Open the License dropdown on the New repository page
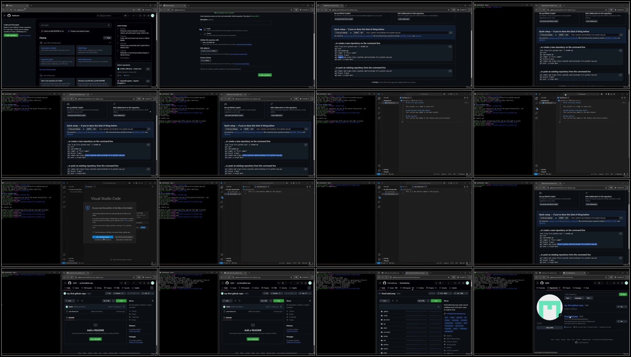 (206, 61)
